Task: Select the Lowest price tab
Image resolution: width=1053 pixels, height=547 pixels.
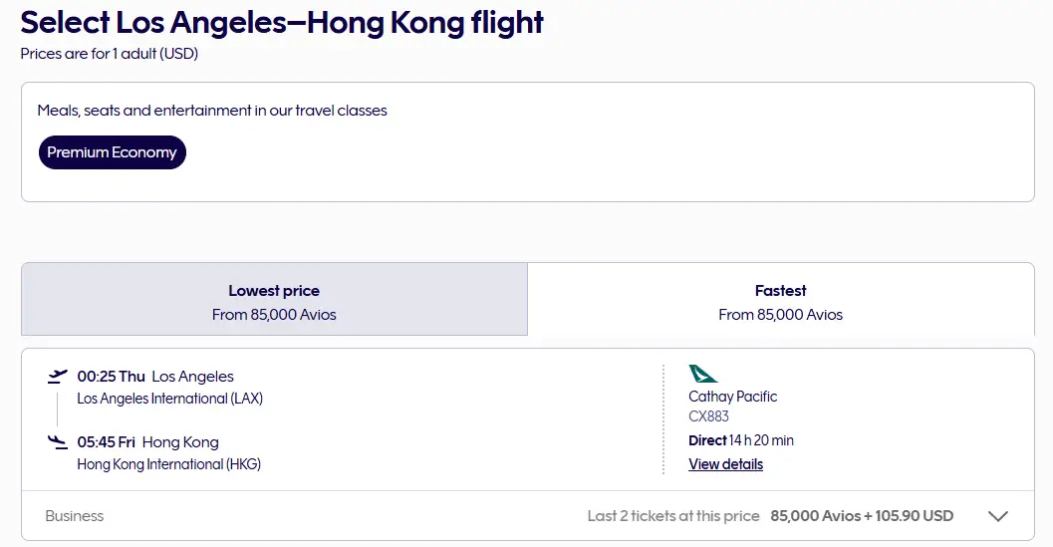Action: click(274, 299)
